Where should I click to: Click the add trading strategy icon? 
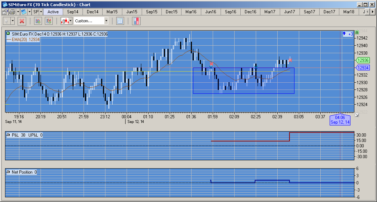pos(49,21)
